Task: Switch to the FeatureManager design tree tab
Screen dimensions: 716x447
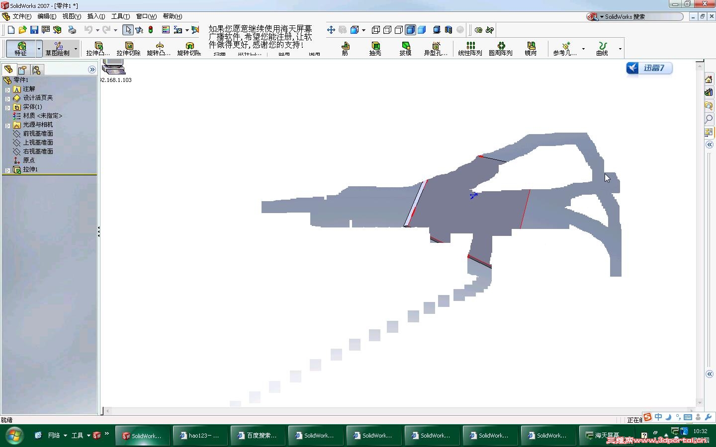Action: pos(8,70)
